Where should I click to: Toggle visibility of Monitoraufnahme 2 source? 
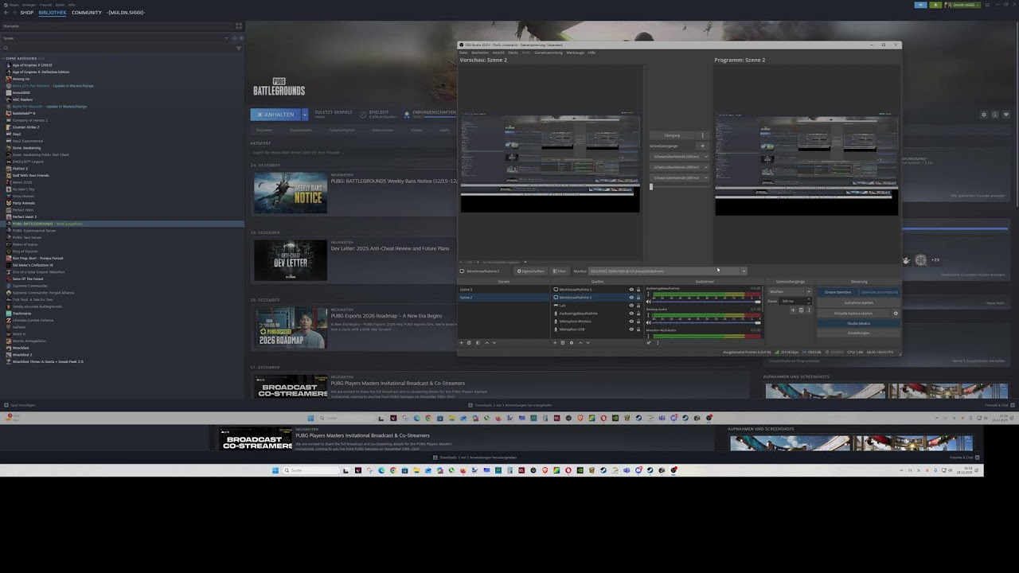tap(631, 298)
